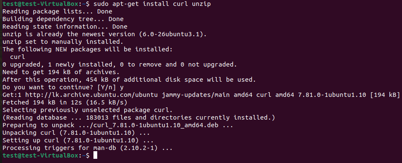
Task: Click the top test@test-VirtualBox prompt
Action: click(x=46, y=4)
